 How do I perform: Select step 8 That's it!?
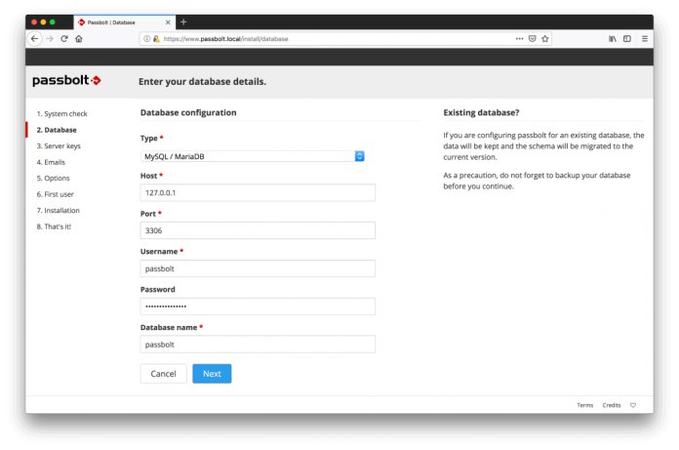54,226
